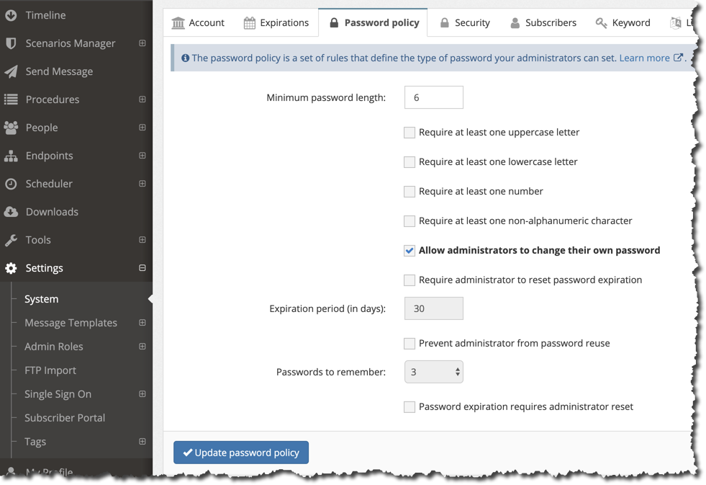Select the Password policy tab
The image size is (706, 485).
click(x=374, y=22)
